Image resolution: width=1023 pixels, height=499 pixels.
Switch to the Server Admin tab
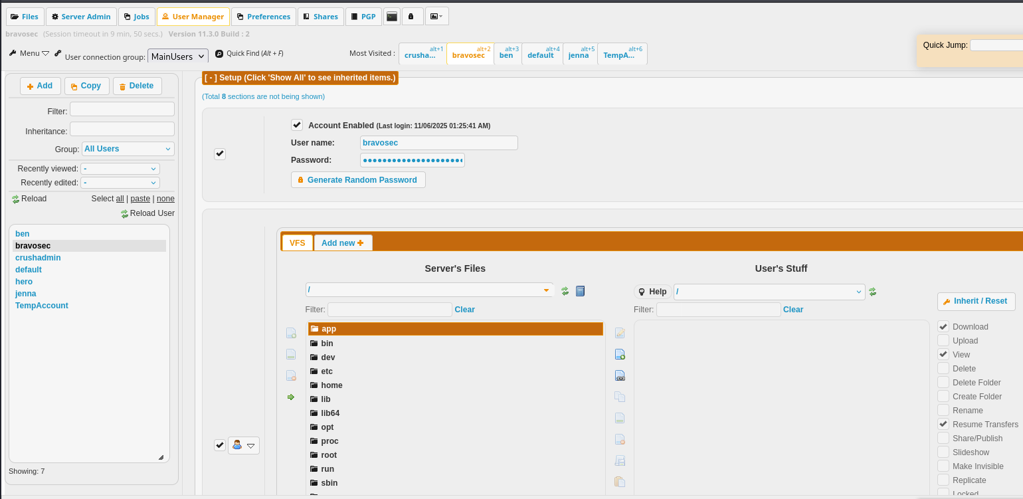point(81,17)
